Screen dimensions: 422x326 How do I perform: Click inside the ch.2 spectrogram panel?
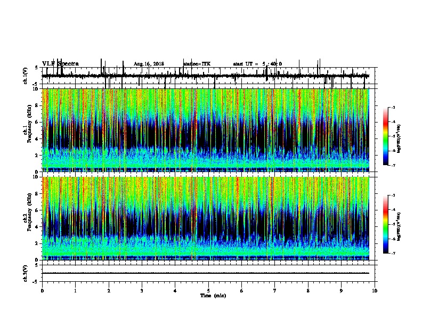206,218
